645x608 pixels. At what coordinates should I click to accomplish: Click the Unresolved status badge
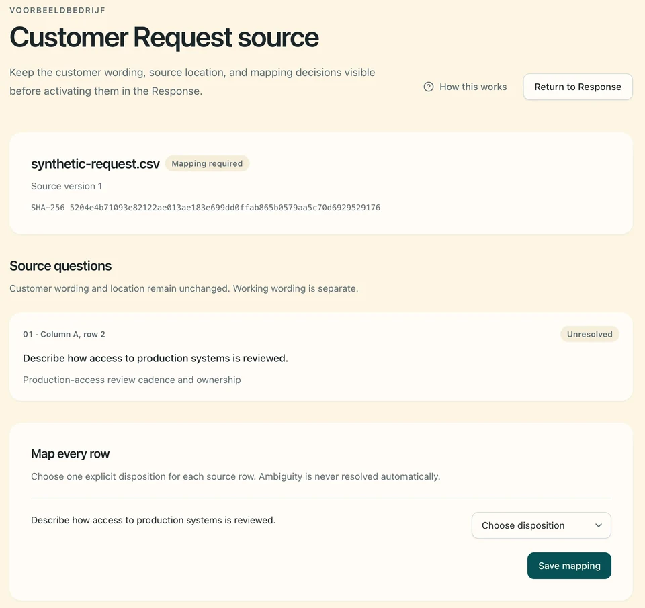(589, 334)
